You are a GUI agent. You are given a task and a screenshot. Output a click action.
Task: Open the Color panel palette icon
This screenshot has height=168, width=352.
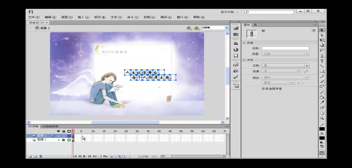point(236,28)
